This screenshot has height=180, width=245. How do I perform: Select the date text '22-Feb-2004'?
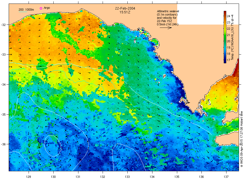tap(125, 8)
